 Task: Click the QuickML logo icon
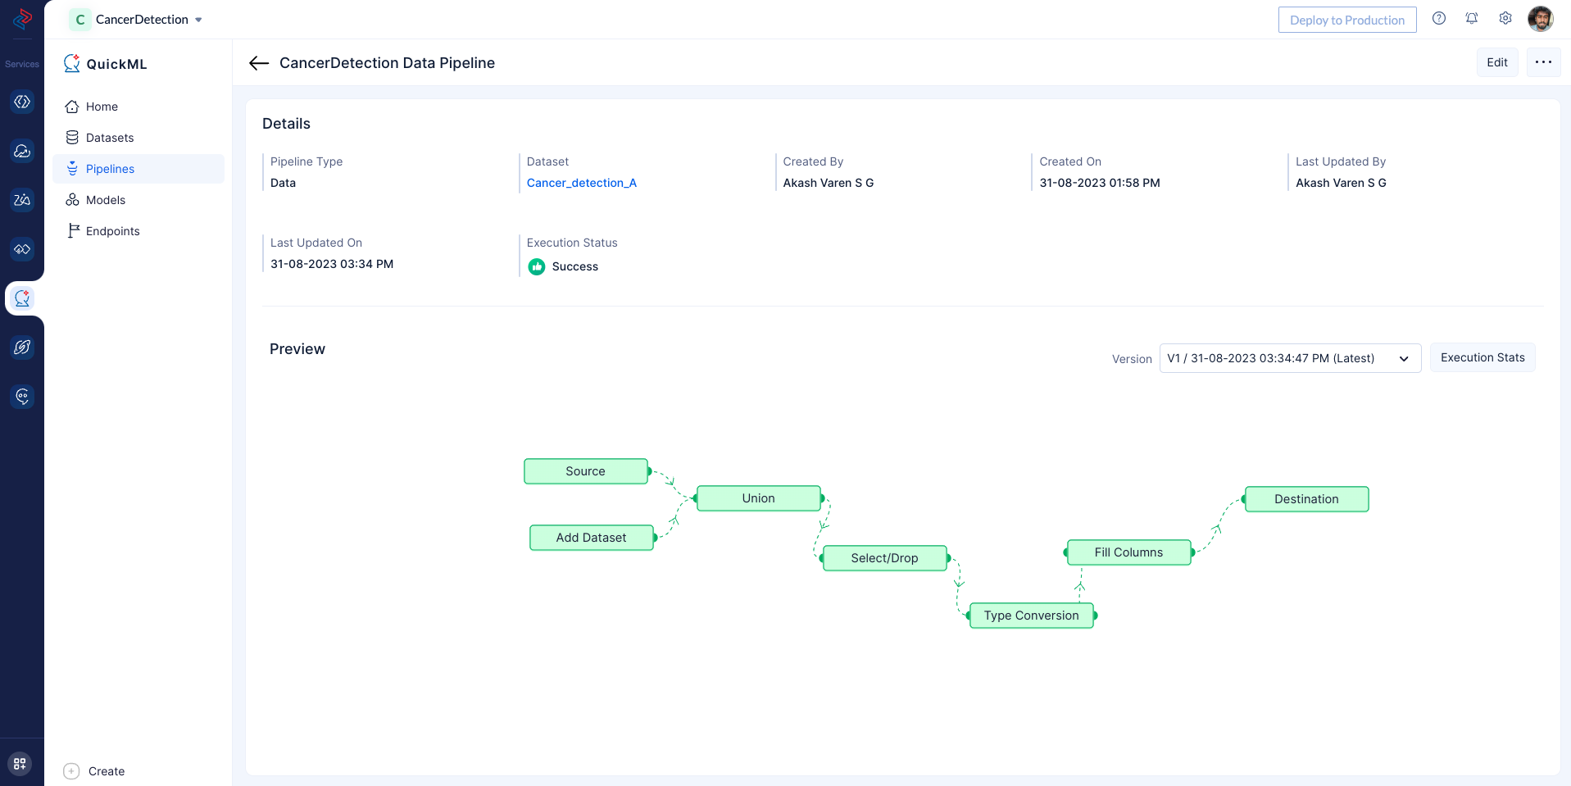72,64
